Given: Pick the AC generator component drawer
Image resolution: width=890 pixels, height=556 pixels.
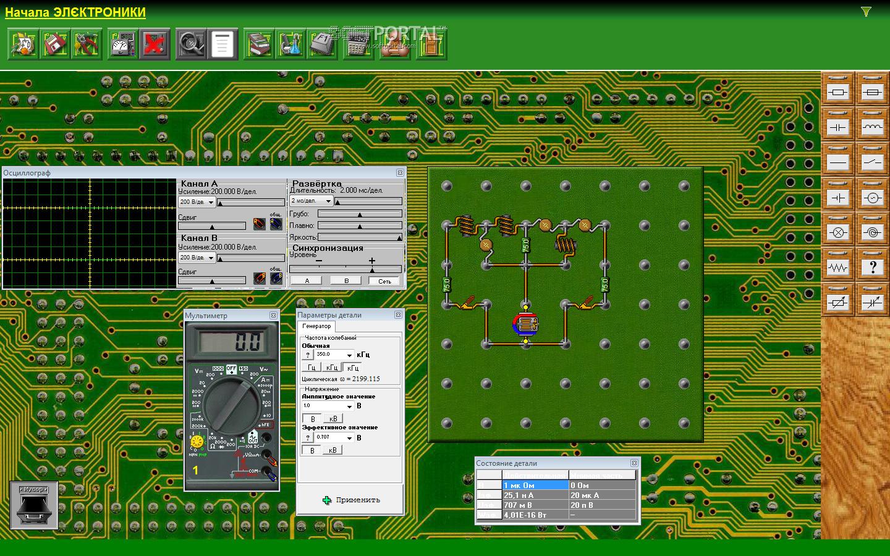Looking at the screenshot, I should (x=872, y=195).
